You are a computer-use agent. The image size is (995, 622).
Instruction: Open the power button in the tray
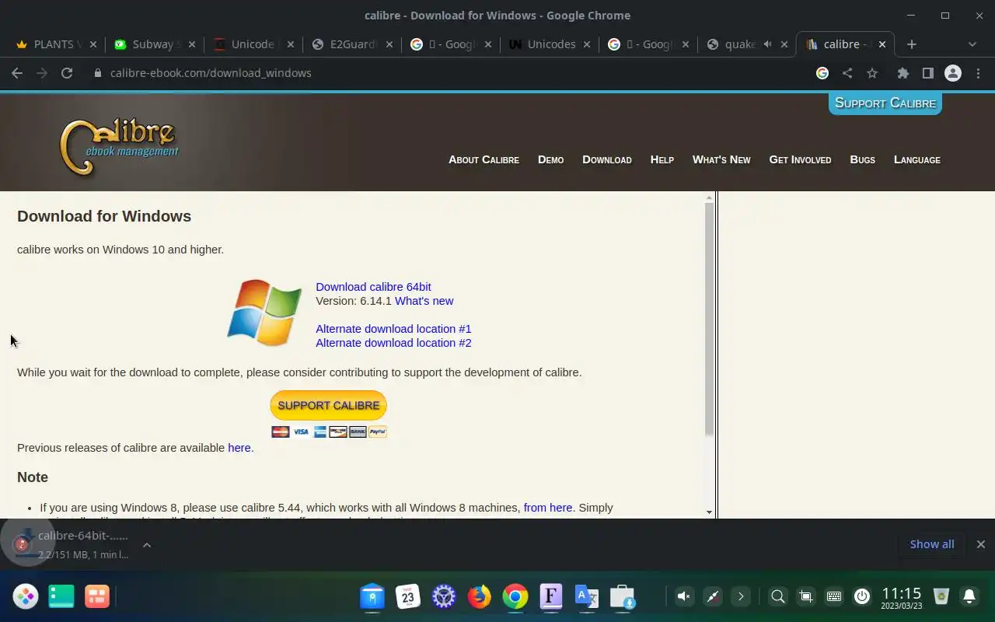coord(861,596)
